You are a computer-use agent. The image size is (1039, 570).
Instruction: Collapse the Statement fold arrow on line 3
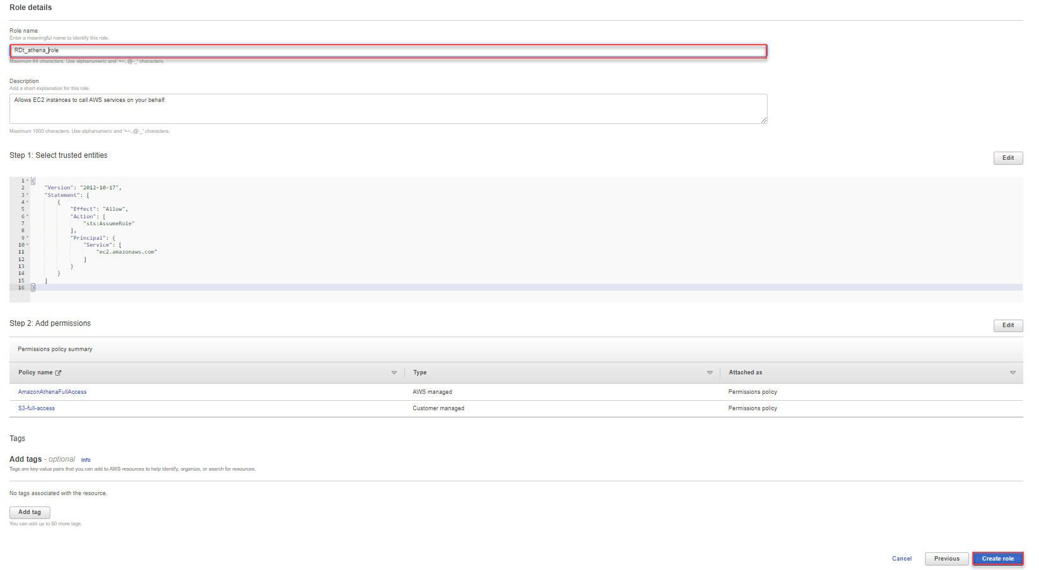tap(28, 195)
